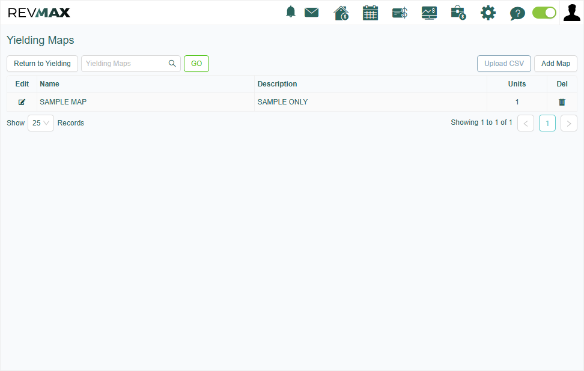
Task: Click the Edit column header
Action: [x=22, y=84]
